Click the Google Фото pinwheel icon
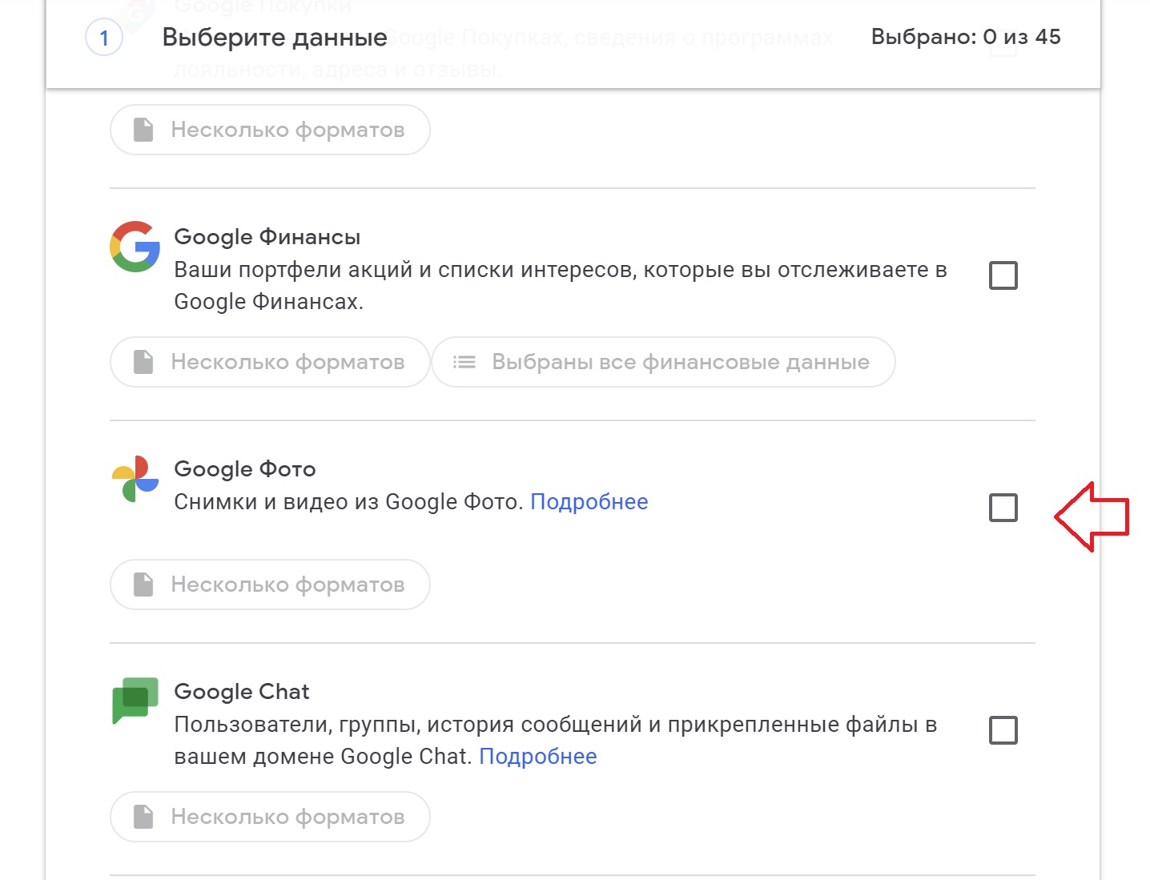The width and height of the screenshot is (1150, 880). [x=135, y=479]
